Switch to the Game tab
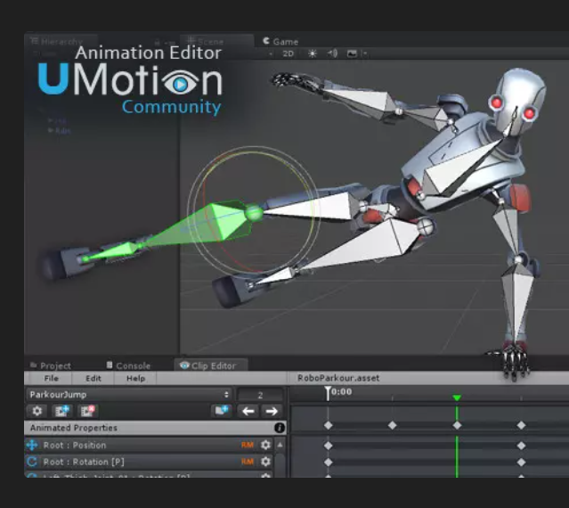The height and width of the screenshot is (508, 569). (280, 41)
